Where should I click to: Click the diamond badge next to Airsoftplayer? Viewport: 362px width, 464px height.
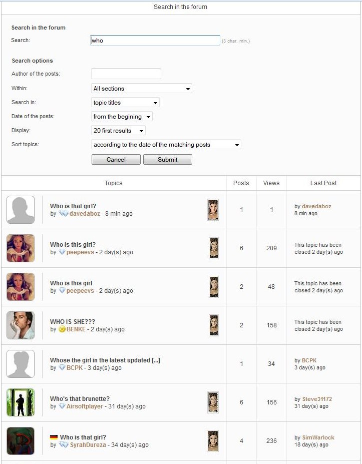tap(62, 406)
